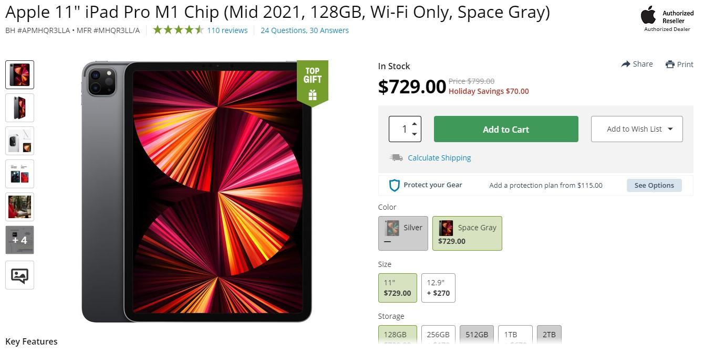Open the 24 Questions, 30 Answers link

(305, 30)
